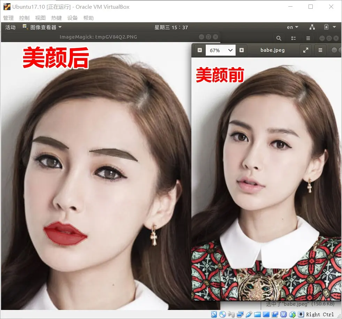Toggle fullscreen mode for babe.jpeg
The image size is (342, 319).
tap(305, 50)
